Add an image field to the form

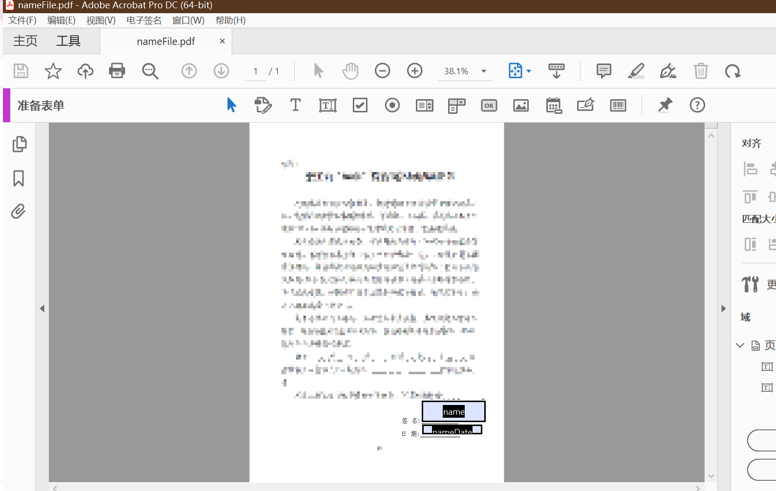click(x=521, y=105)
